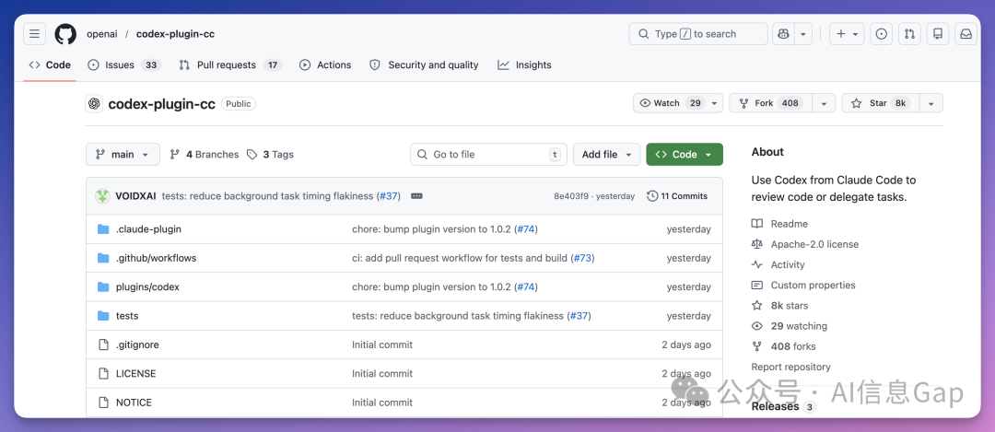The image size is (995, 432).
Task: Open the issues icon in header
Action: (882, 34)
